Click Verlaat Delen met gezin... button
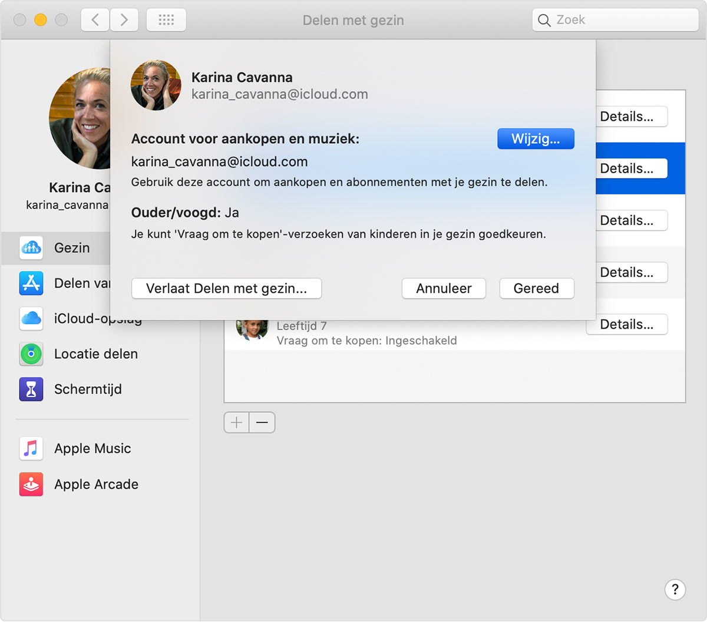707x622 pixels. pyautogui.click(x=226, y=289)
